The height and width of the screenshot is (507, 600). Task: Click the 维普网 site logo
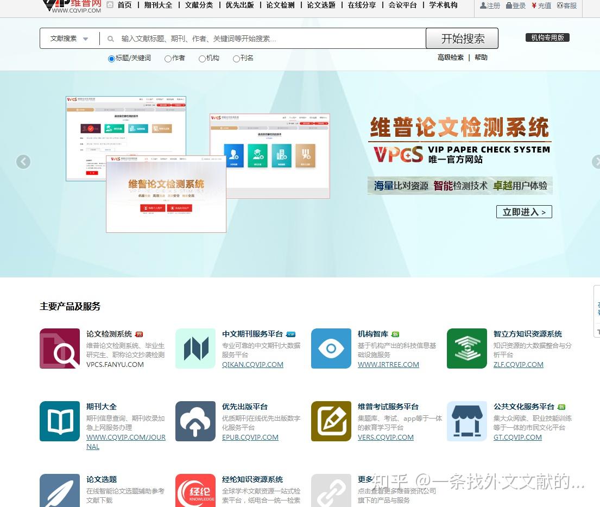point(72,6)
